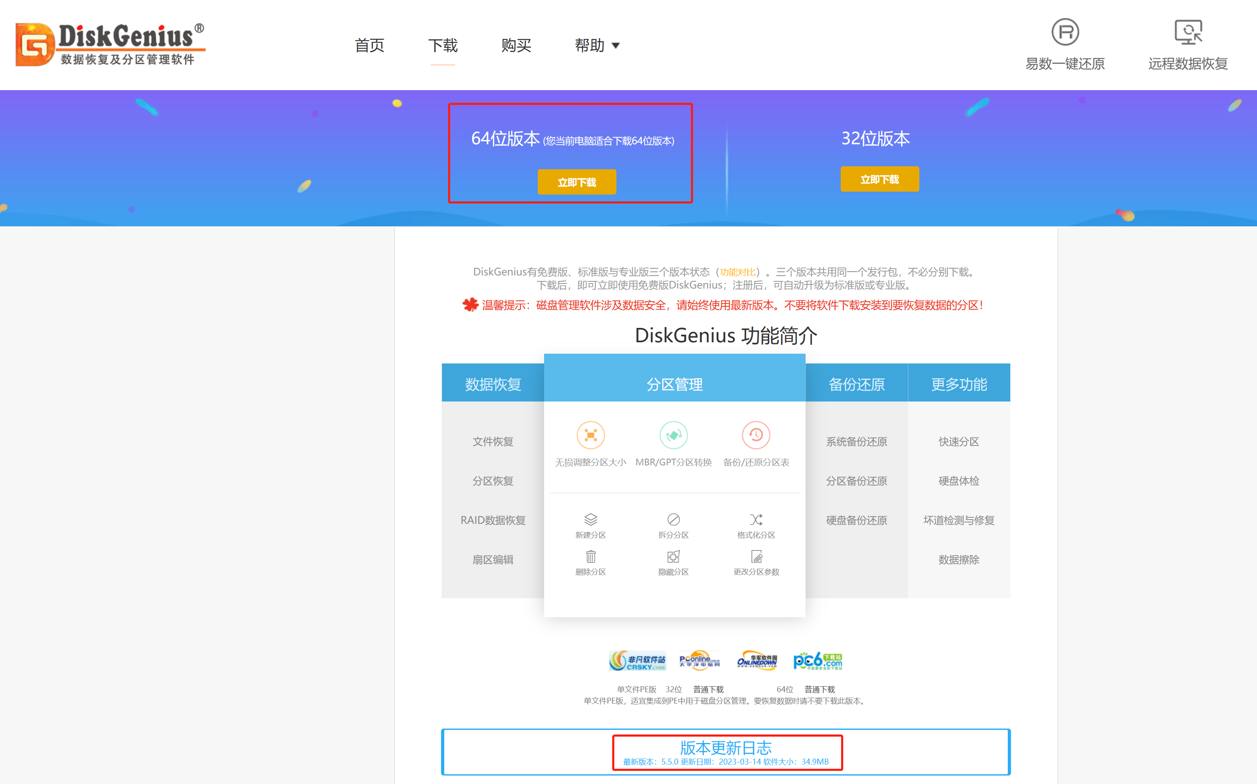The height and width of the screenshot is (784, 1257).
Task: Switch to the 数据恢复 feature tab
Action: coord(492,384)
